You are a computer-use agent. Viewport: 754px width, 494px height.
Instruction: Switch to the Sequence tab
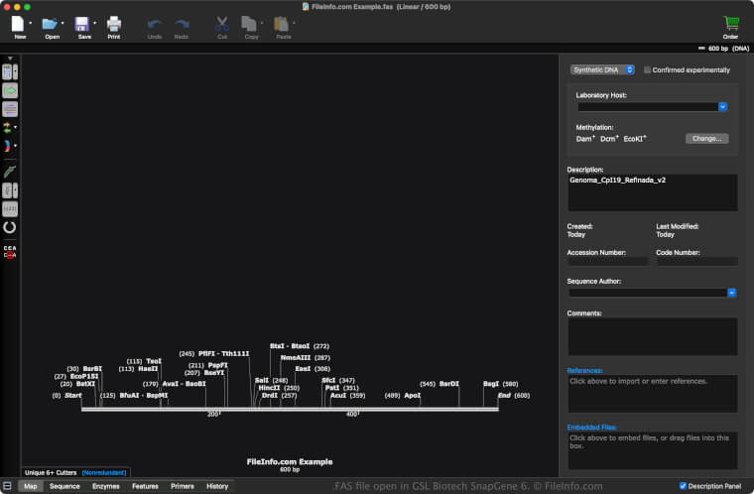[x=64, y=486]
